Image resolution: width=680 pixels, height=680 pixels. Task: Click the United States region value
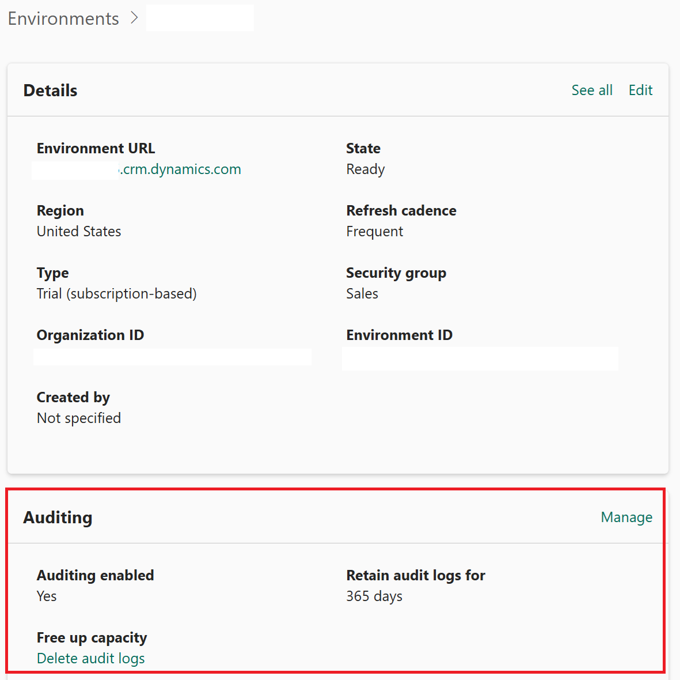pyautogui.click(x=79, y=232)
